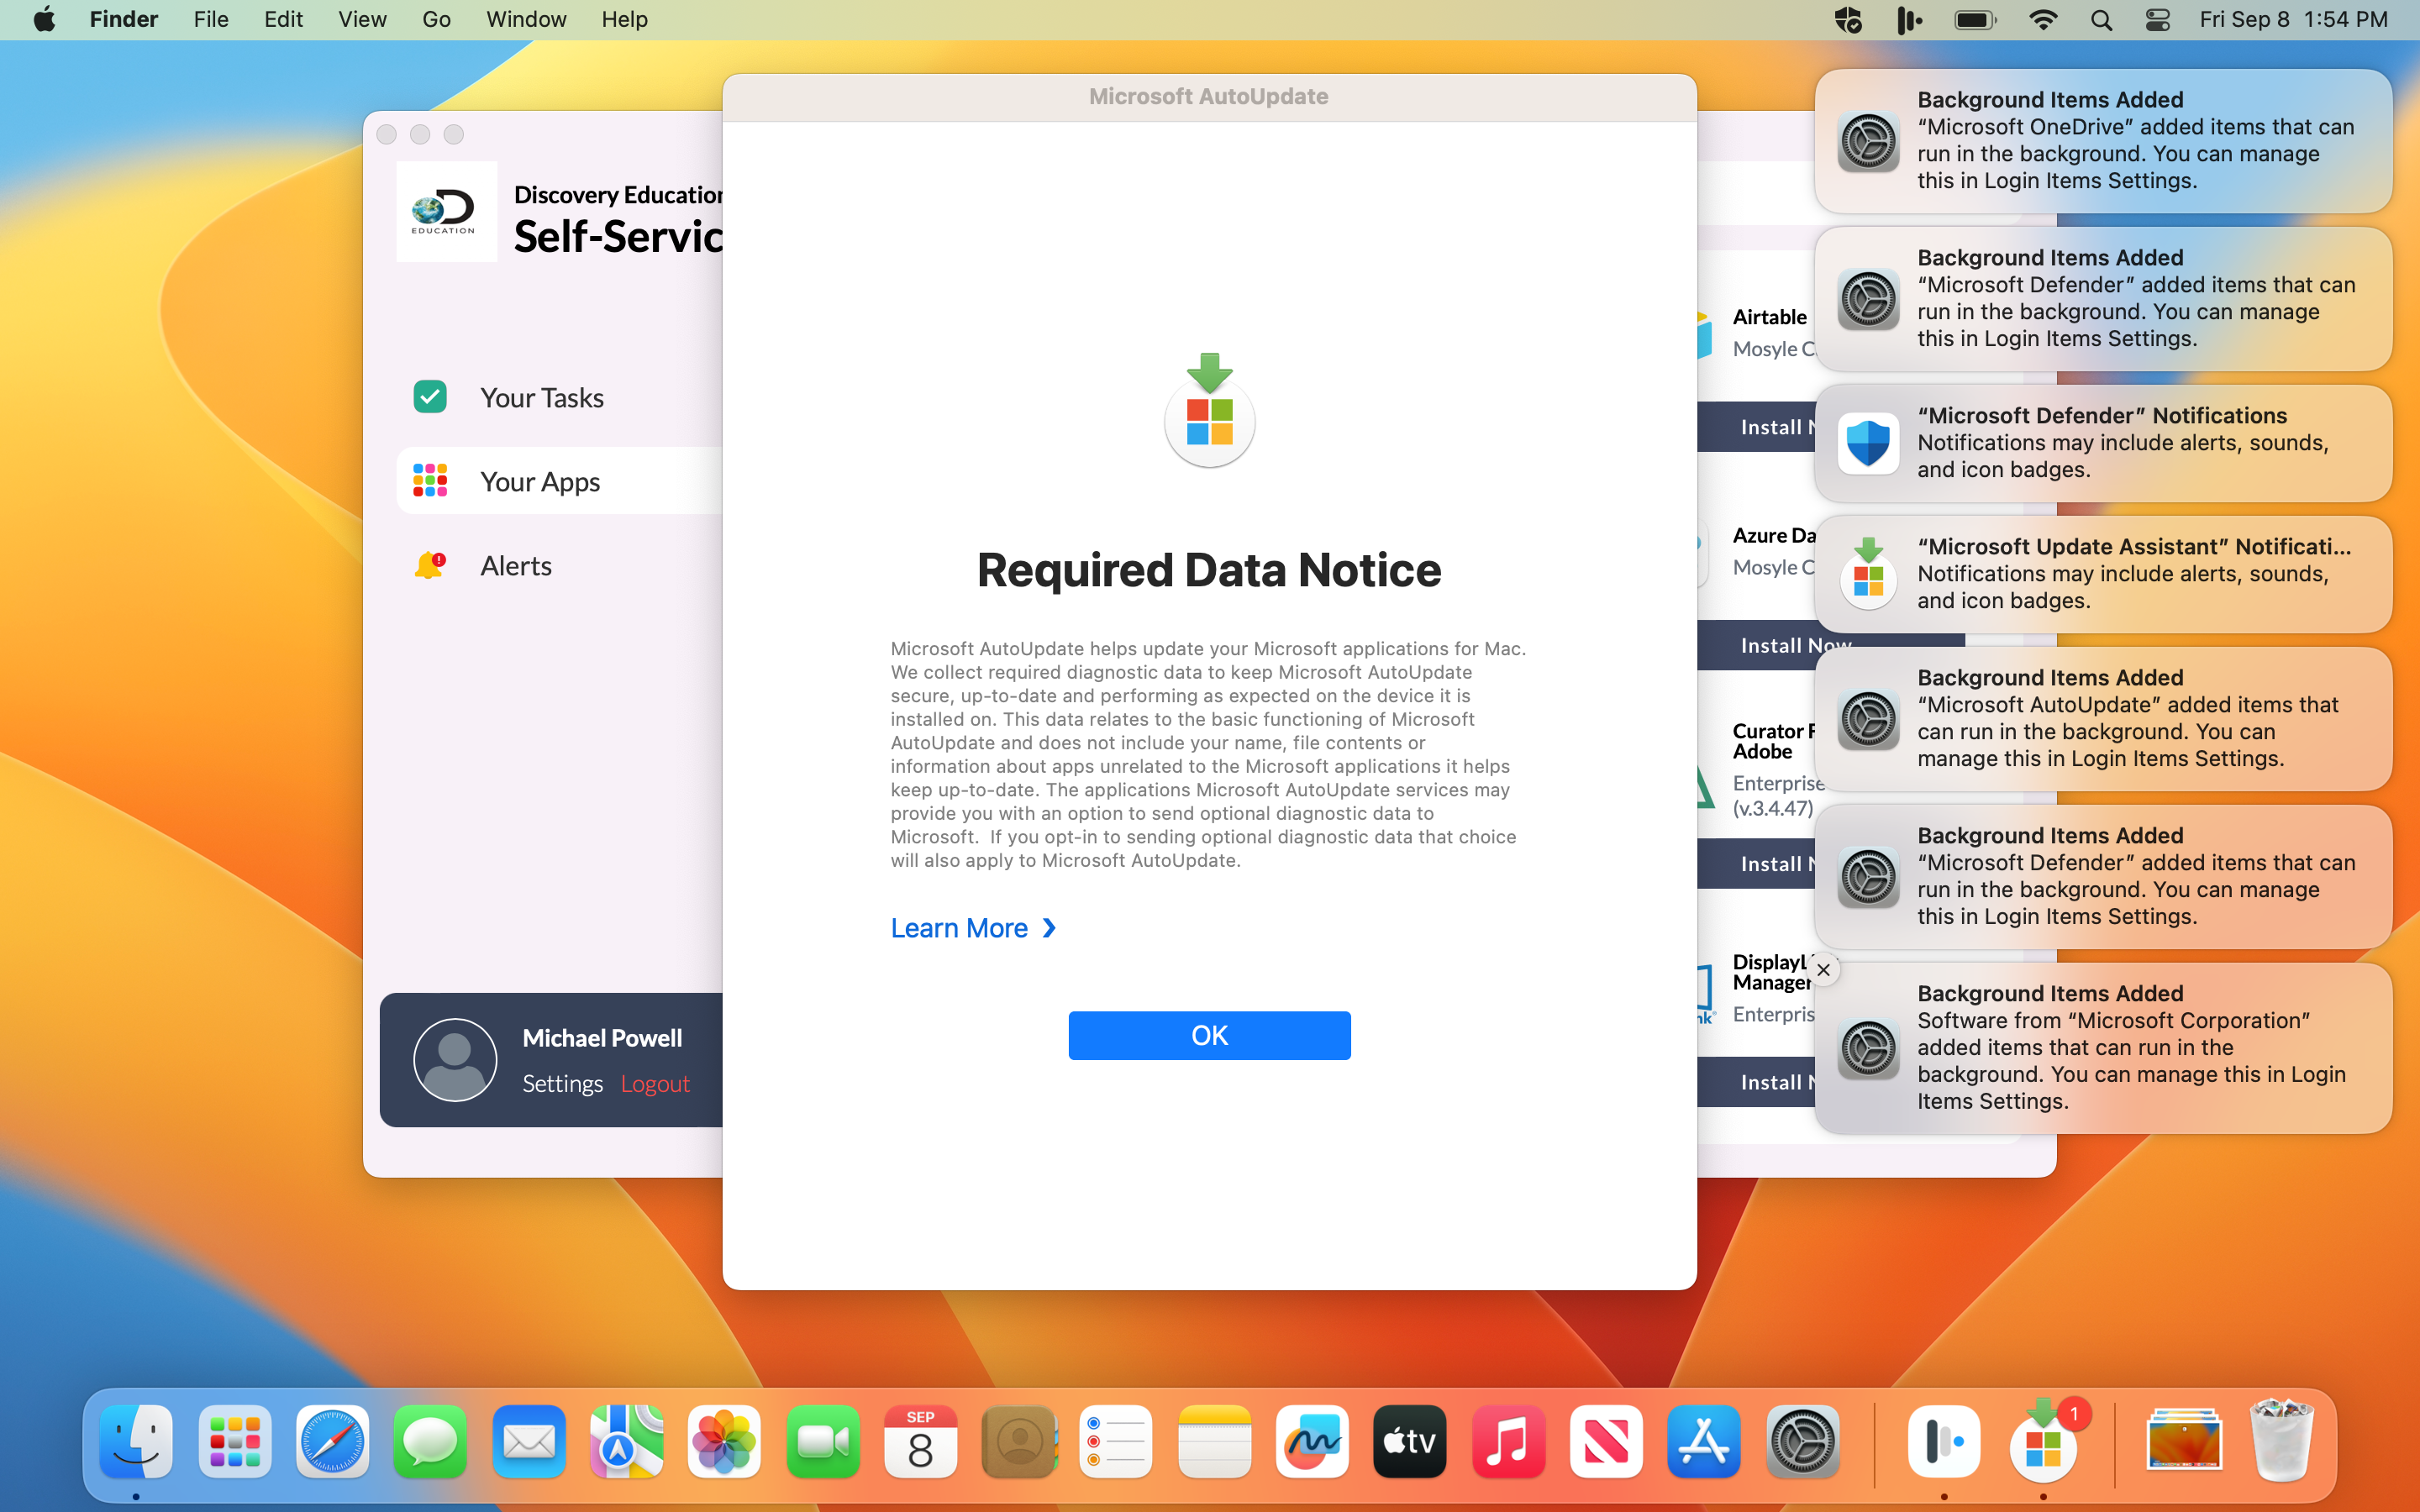Open the Microsoft Defender Notifications alert
2420x1512 pixels.
click(2103, 443)
